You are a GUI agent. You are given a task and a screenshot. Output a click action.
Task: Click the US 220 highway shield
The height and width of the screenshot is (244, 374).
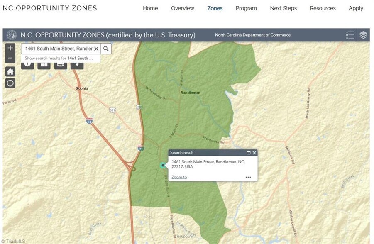click(139, 107)
